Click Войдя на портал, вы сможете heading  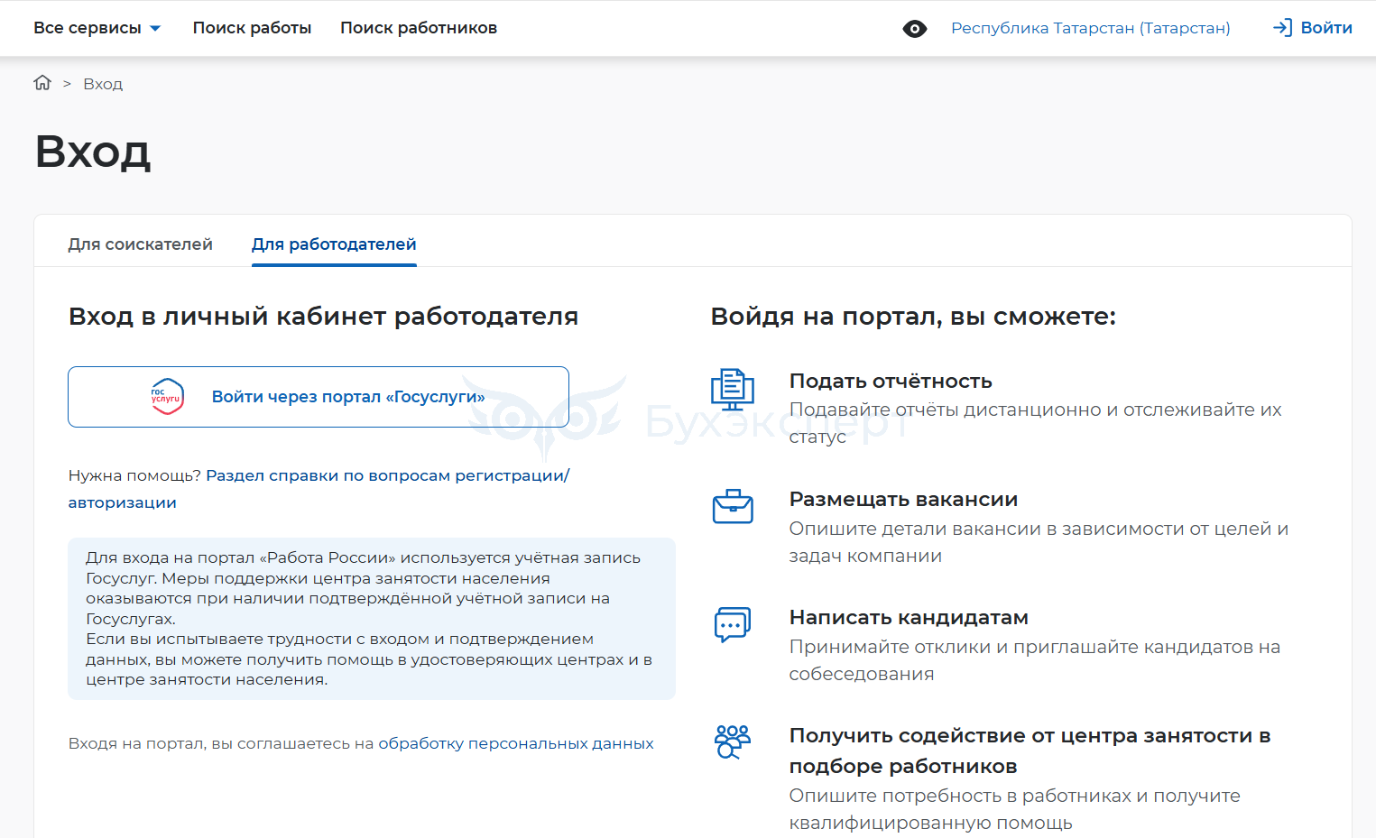(x=913, y=317)
